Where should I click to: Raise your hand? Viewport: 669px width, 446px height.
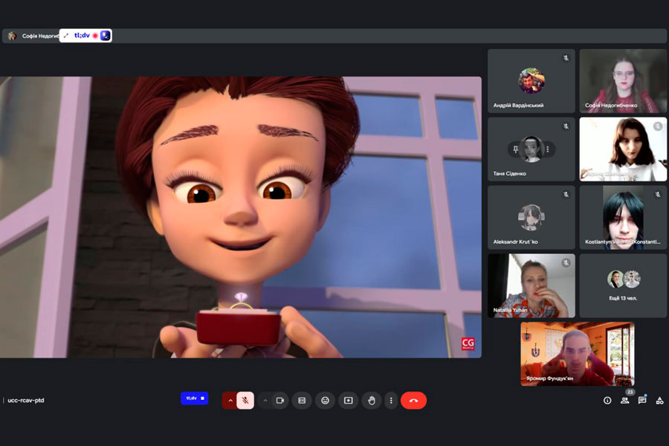(x=372, y=401)
